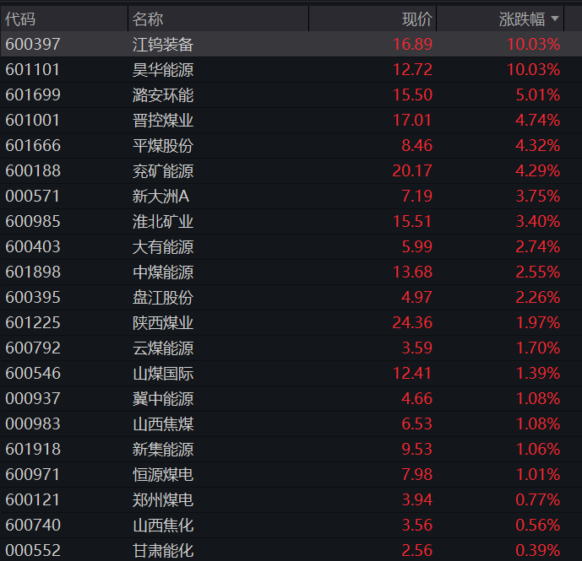This screenshot has width=582, height=561.
Task: Select the 淮北矿业 stock name
Action: (x=163, y=222)
